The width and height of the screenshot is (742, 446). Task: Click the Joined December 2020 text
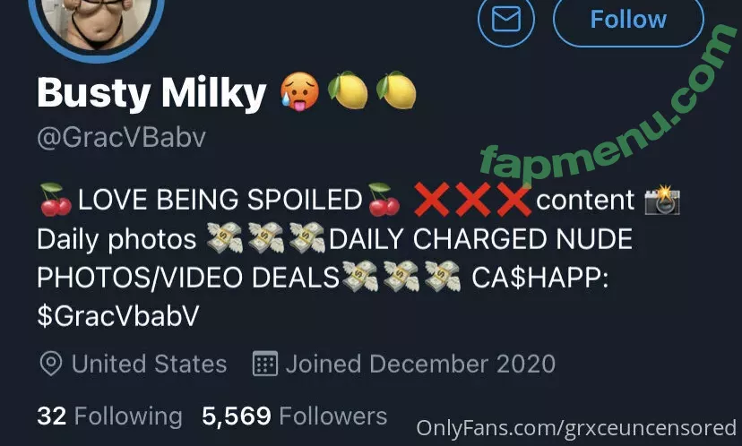[x=420, y=364]
